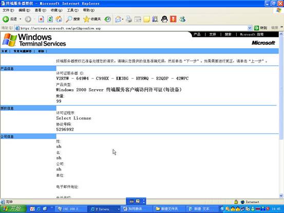Open the 文件(F) menu
The height and width of the screenshot is (213, 284).
point(8,10)
